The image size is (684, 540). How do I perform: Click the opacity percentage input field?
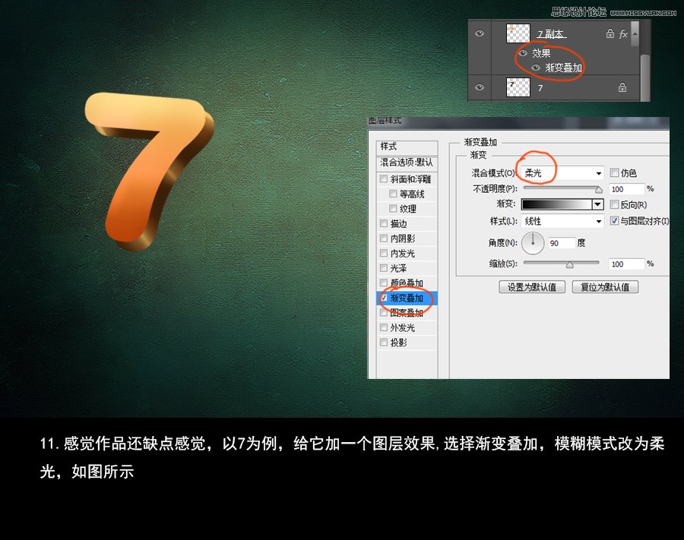pyautogui.click(x=626, y=189)
